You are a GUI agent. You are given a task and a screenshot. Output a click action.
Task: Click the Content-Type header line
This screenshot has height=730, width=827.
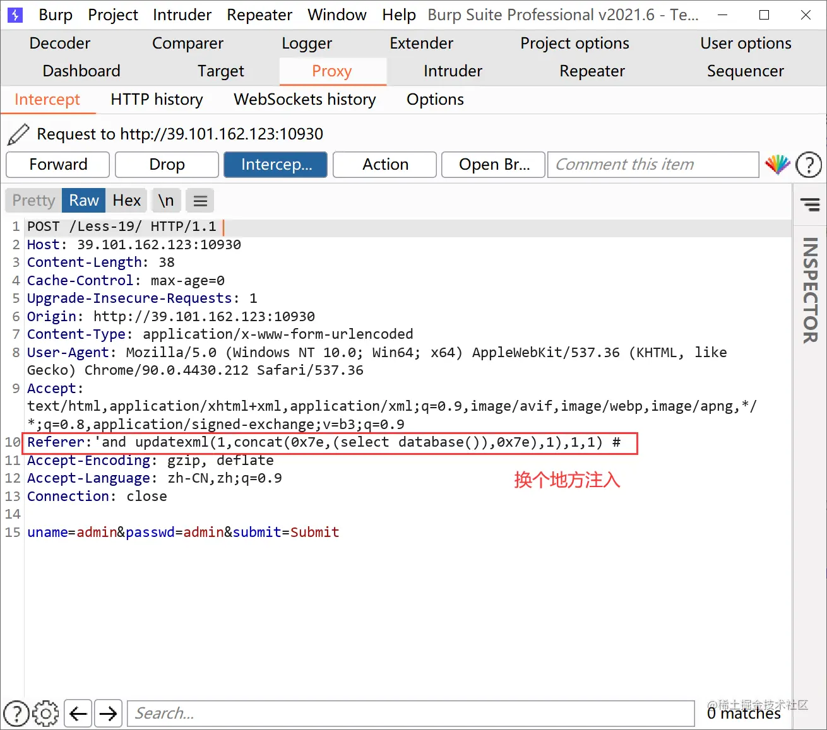coord(220,334)
